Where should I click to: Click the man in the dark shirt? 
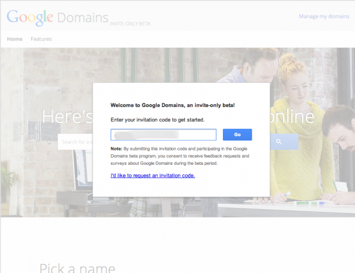[337, 150]
